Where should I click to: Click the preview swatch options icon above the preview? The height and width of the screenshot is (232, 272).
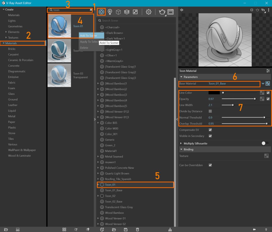(182, 10)
